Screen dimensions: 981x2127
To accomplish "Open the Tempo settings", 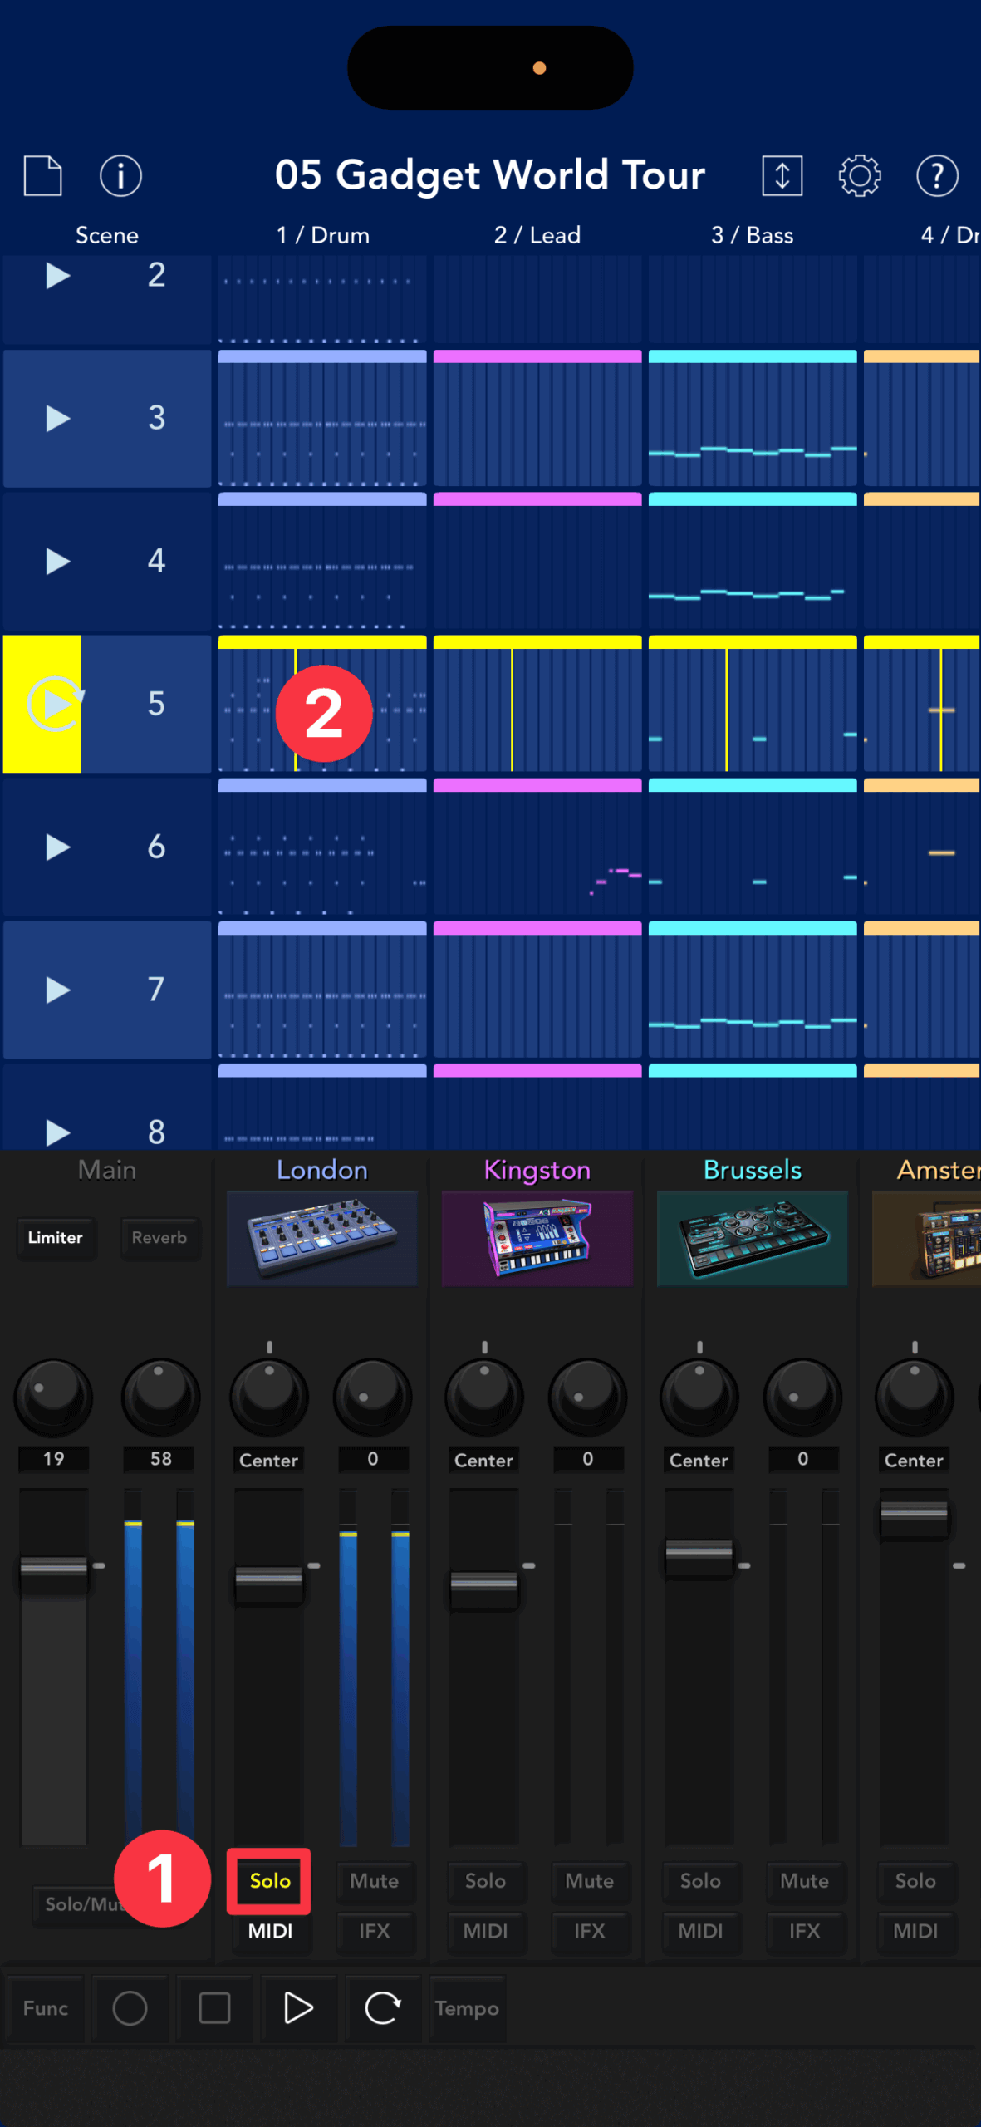I will [467, 2008].
